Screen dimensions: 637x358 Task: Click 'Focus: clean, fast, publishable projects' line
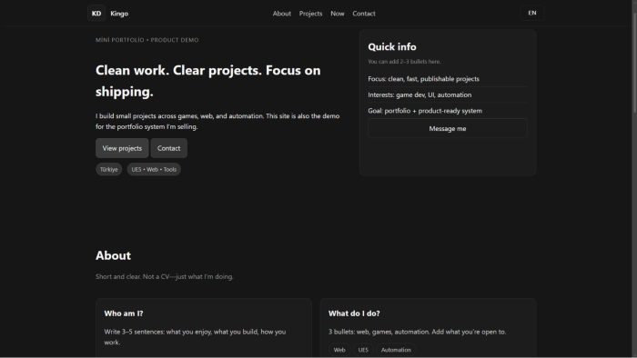[423, 79]
